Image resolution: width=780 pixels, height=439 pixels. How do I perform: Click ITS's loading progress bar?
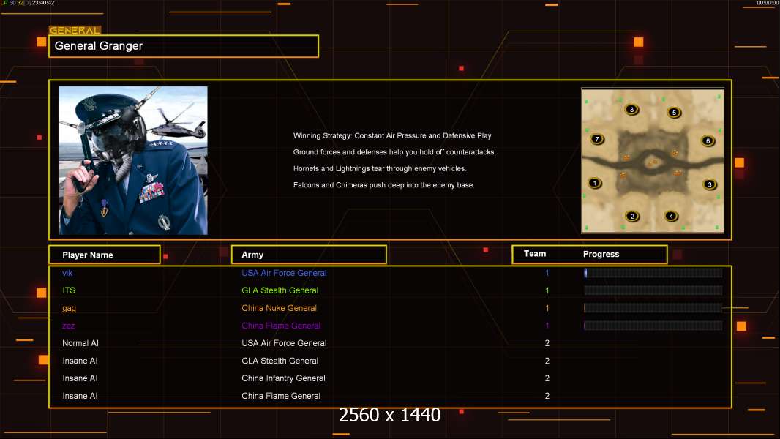(653, 290)
